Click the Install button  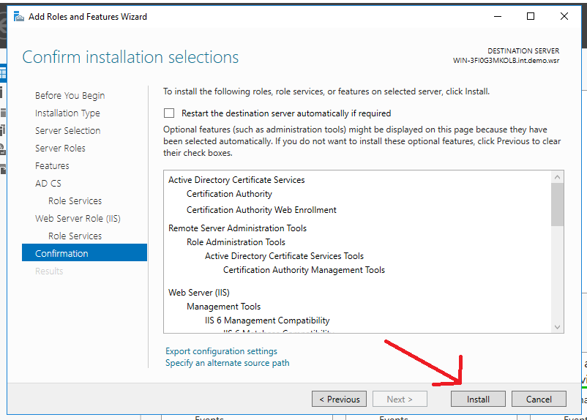coord(478,399)
